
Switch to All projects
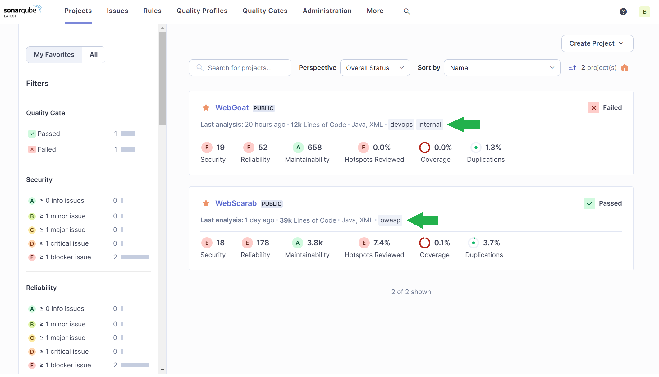[94, 55]
